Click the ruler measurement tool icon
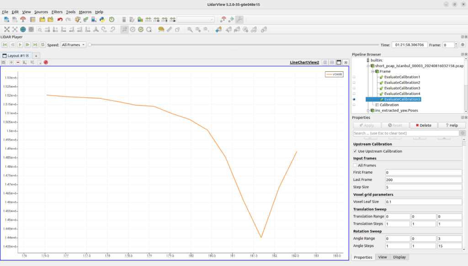 (x=170, y=29)
